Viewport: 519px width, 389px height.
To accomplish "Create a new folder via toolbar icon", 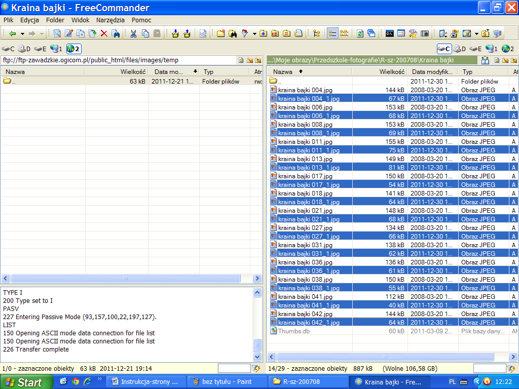I will [221, 33].
